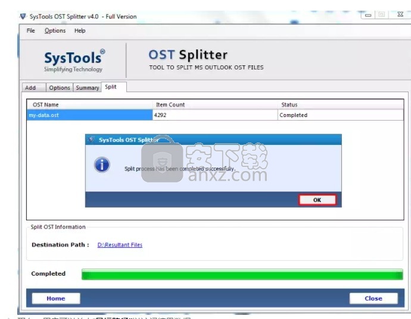411x319 pixels.
Task: Click the blue information icon in the dialog
Action: [x=102, y=165]
